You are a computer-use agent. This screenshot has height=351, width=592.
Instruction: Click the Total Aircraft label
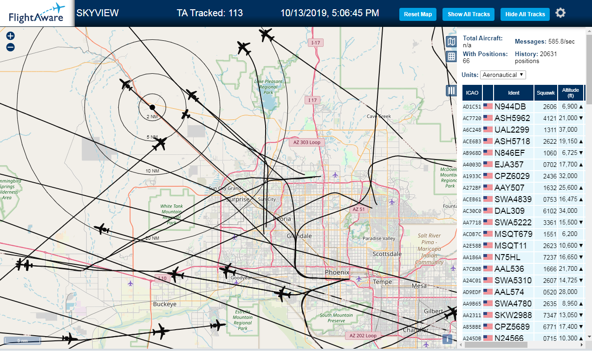coord(483,38)
